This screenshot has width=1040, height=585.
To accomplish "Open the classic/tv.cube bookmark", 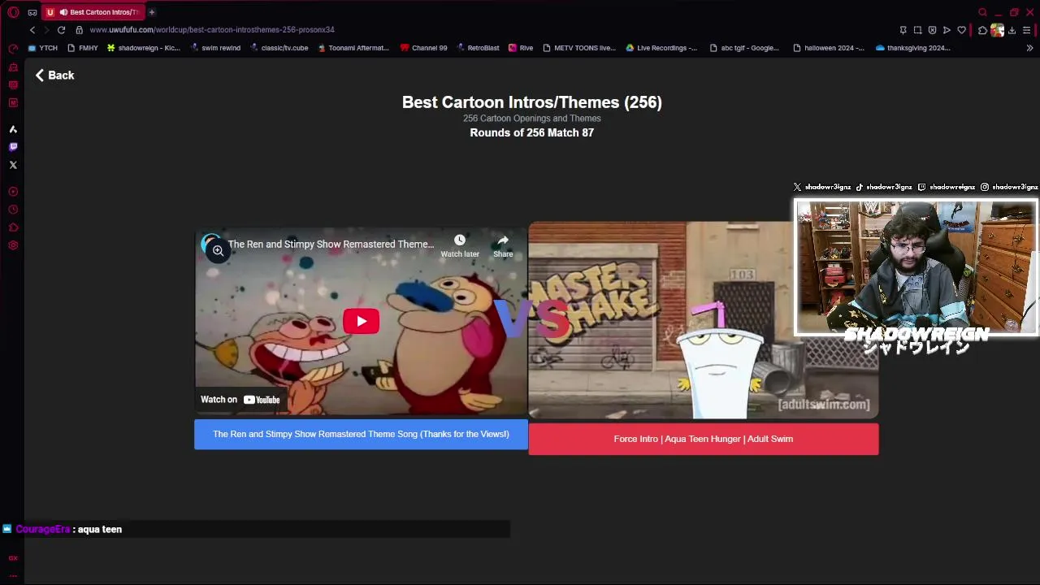I will (279, 48).
